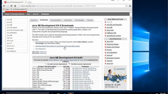
Task: Open Java Magazine link under See also
Action: pos(40,49)
